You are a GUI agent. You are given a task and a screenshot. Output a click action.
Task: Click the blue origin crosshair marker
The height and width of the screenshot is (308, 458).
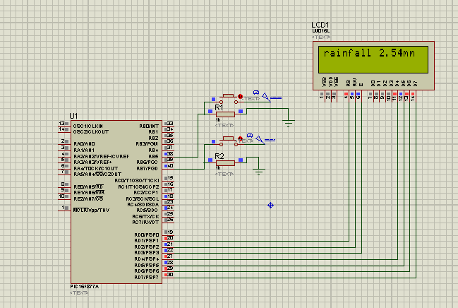(x=270, y=206)
